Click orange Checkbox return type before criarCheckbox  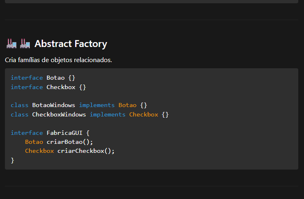39,151
